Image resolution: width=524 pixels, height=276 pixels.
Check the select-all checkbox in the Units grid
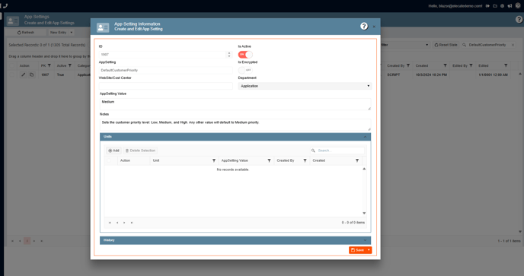109,160
